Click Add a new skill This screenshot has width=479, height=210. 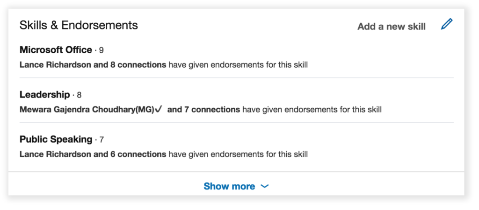pyautogui.click(x=392, y=27)
